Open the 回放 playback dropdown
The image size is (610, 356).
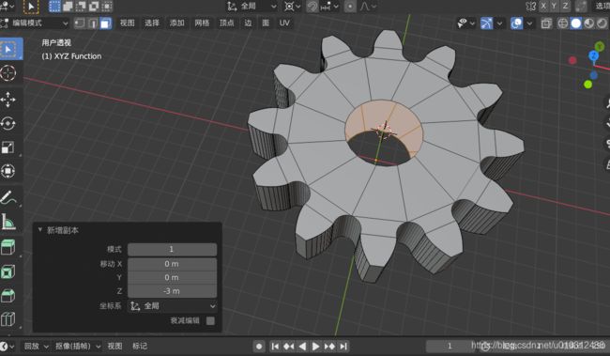[36, 346]
